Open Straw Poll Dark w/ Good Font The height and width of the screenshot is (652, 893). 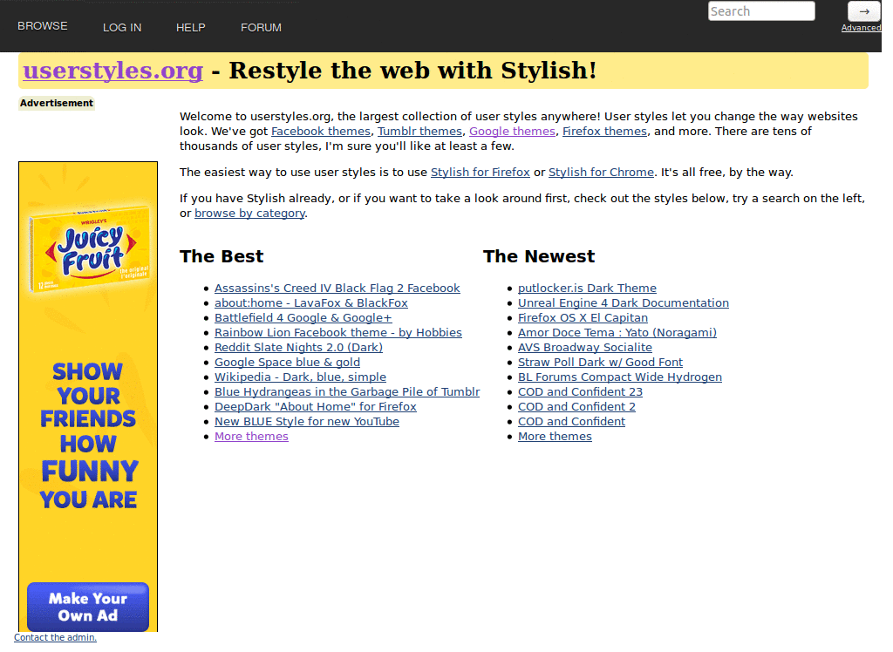(600, 362)
